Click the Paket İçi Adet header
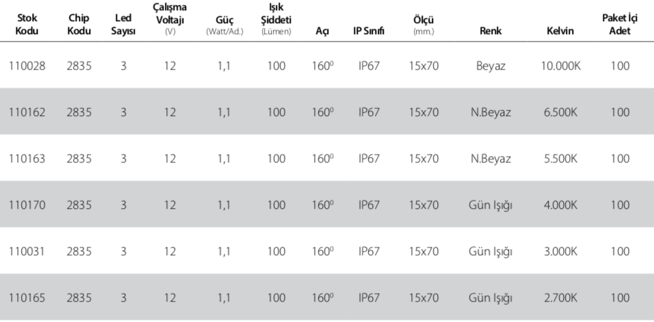654x322 pixels. pyautogui.click(x=620, y=24)
